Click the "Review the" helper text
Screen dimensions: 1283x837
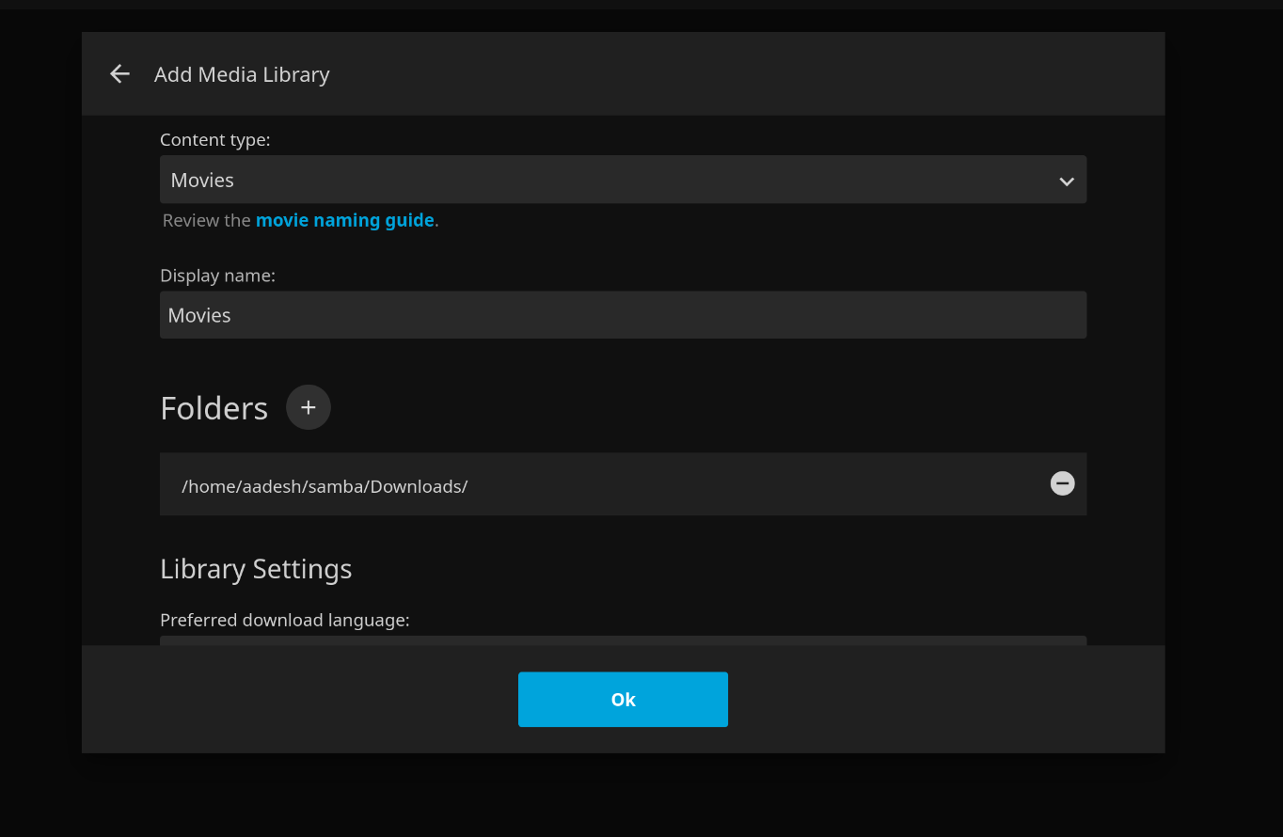[206, 220]
